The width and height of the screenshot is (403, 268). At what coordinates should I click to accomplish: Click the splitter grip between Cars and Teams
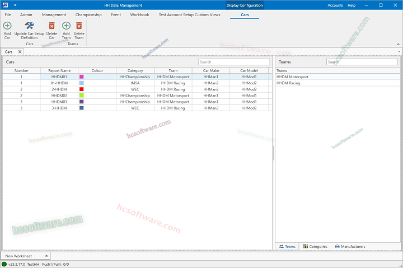tap(274, 153)
